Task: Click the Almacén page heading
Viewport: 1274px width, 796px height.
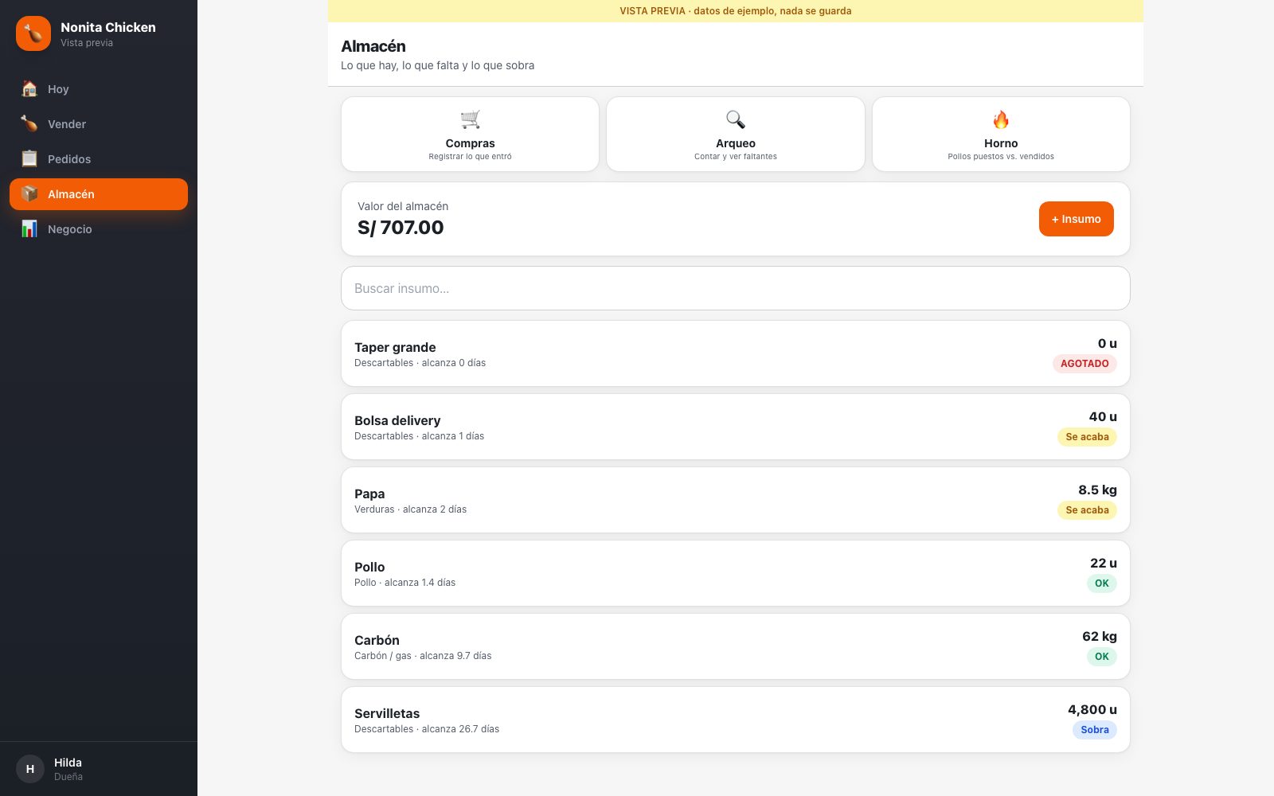Action: [x=373, y=46]
